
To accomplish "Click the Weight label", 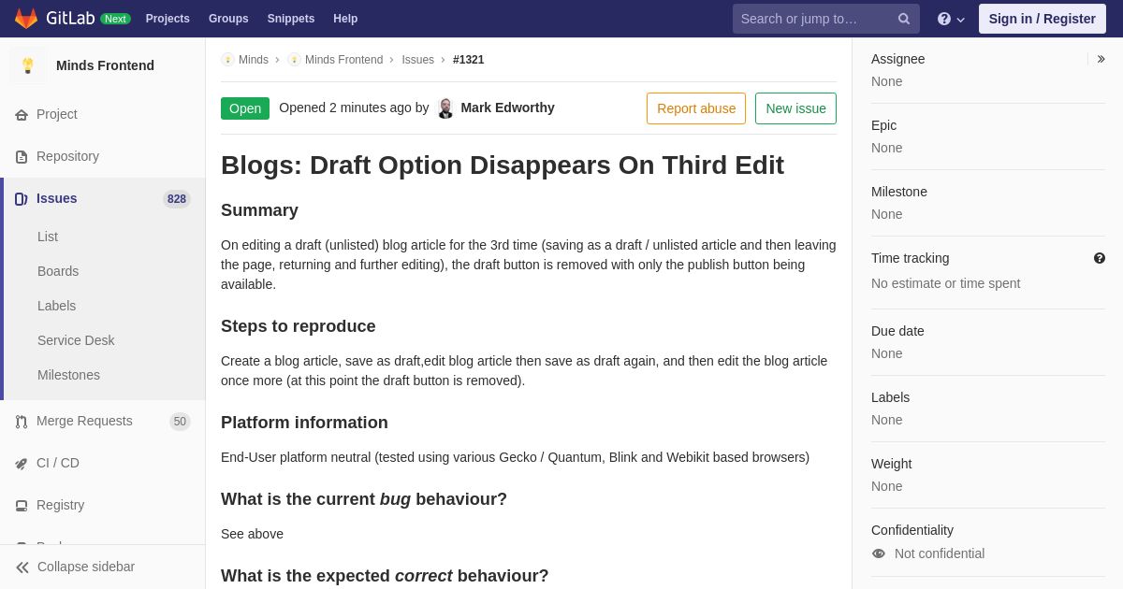I will (x=891, y=464).
